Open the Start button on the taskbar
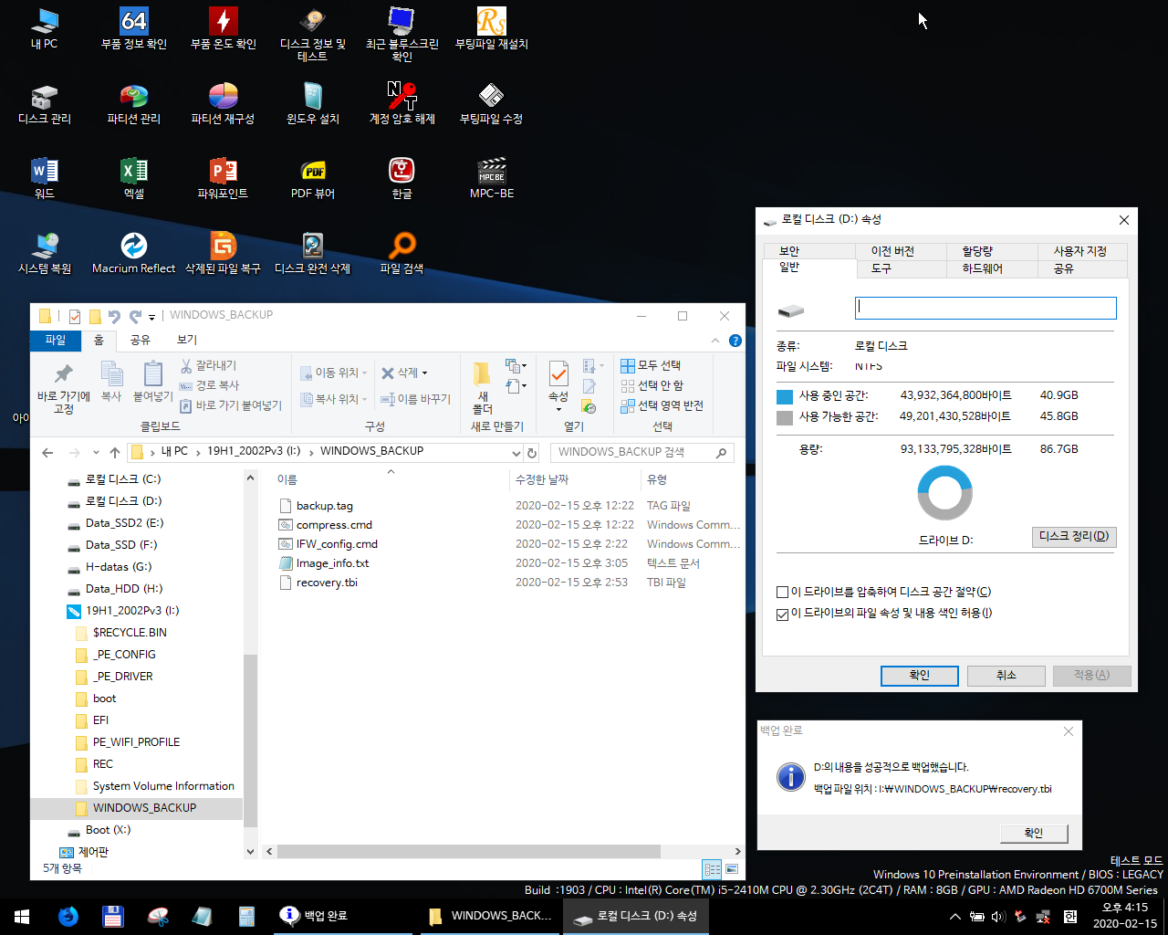 (x=22, y=917)
